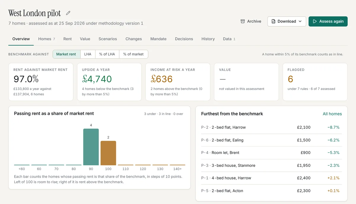Click the Archive box icon
The image size is (356, 204).
(243, 21)
